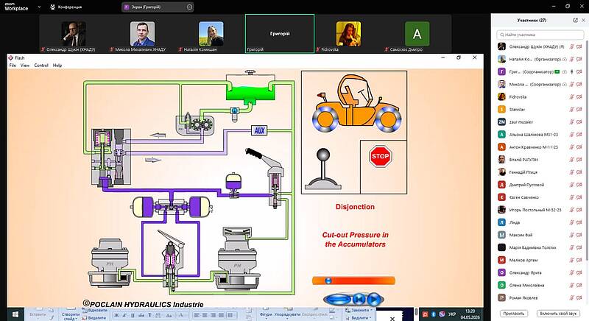Viewport: 589px width, 321px height.
Task: Click the Windows Start button
Action: 15,314
